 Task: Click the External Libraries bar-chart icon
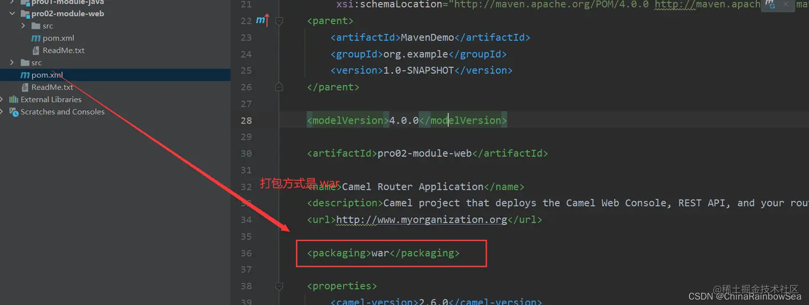(x=13, y=100)
